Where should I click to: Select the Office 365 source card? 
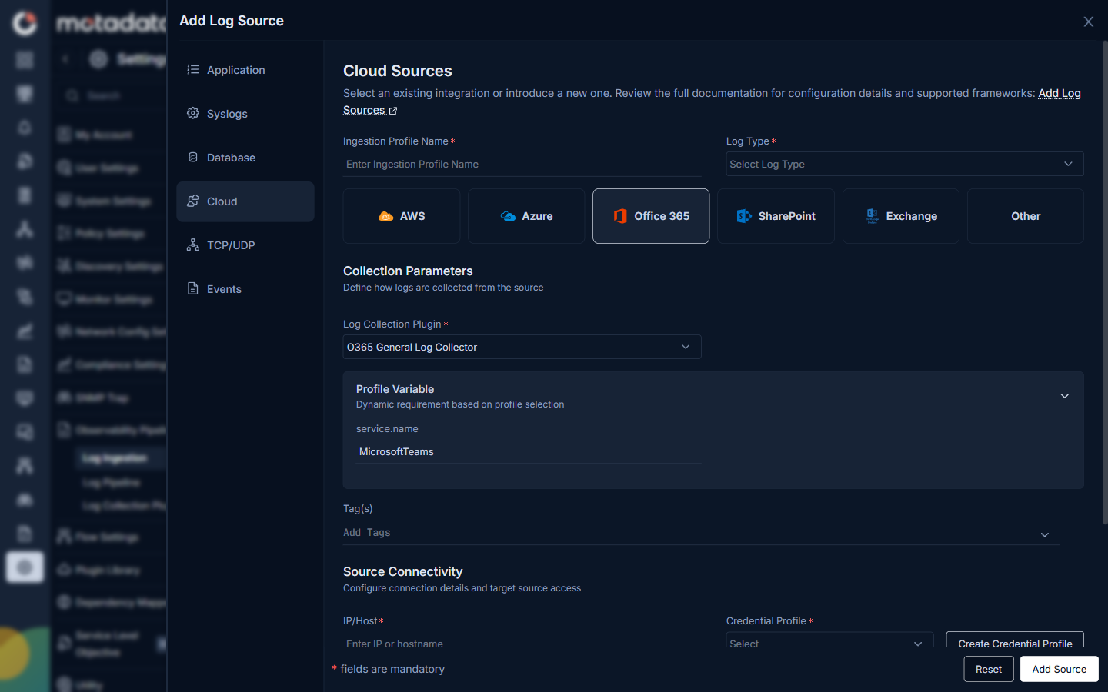(651, 216)
